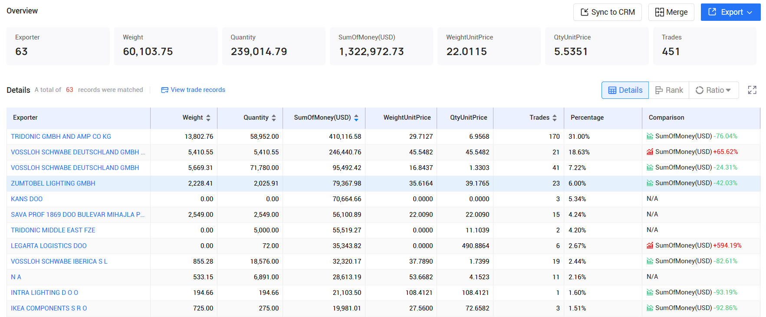The height and width of the screenshot is (317, 766).
Task: Click SumOfMoney(USD) total 1,322,972.73
Action: 371,52
